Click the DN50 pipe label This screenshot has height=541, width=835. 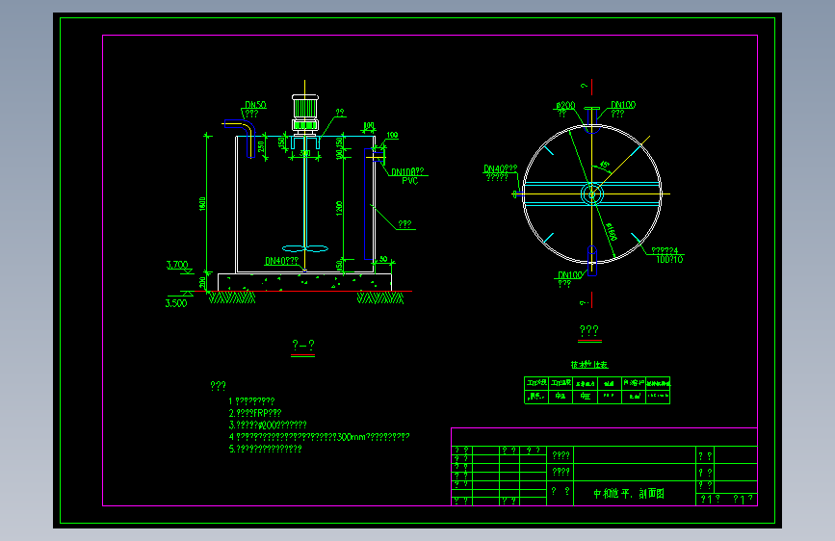pos(255,105)
